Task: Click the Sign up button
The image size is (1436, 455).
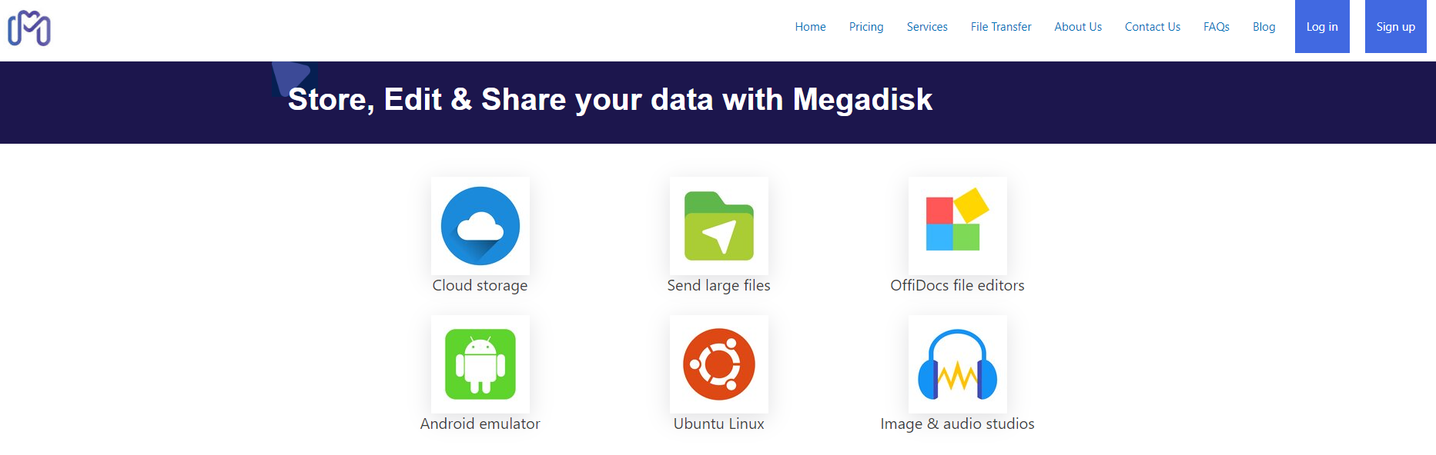Action: click(x=1395, y=27)
